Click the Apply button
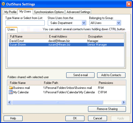This screenshot has width=133, height=123. (x=121, y=118)
